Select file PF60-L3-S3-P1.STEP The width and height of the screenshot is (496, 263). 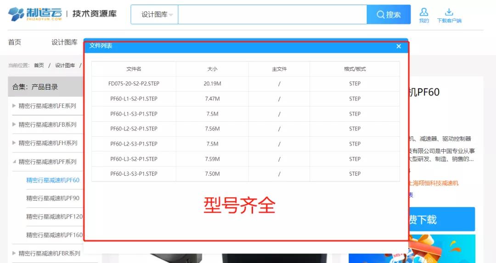134,174
